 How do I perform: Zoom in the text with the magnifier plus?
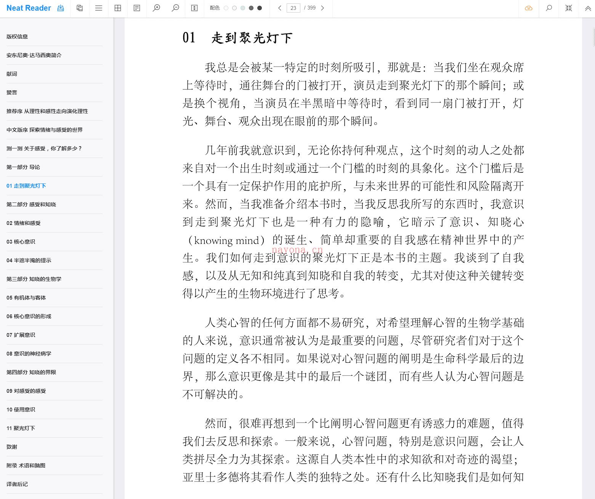156,8
